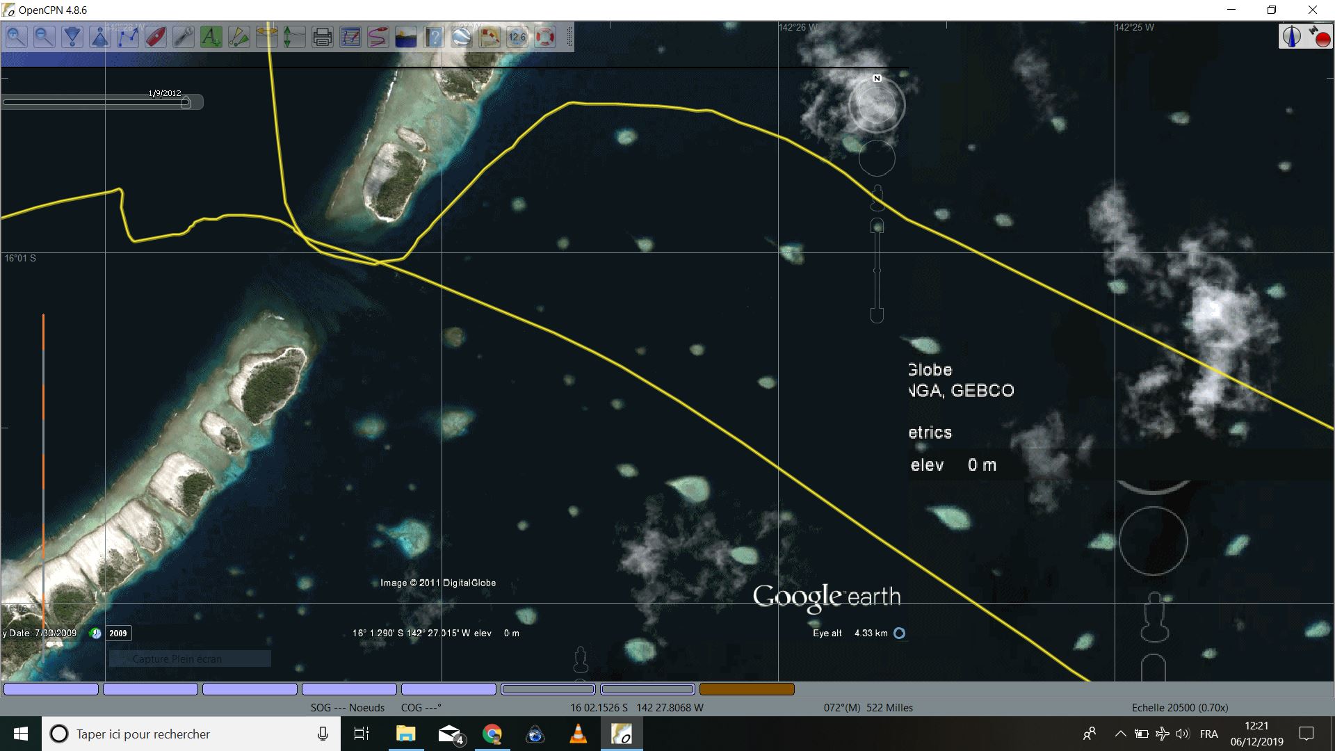Viewport: 1335px width, 751px height.
Task: Select the create route tool
Action: [128, 37]
